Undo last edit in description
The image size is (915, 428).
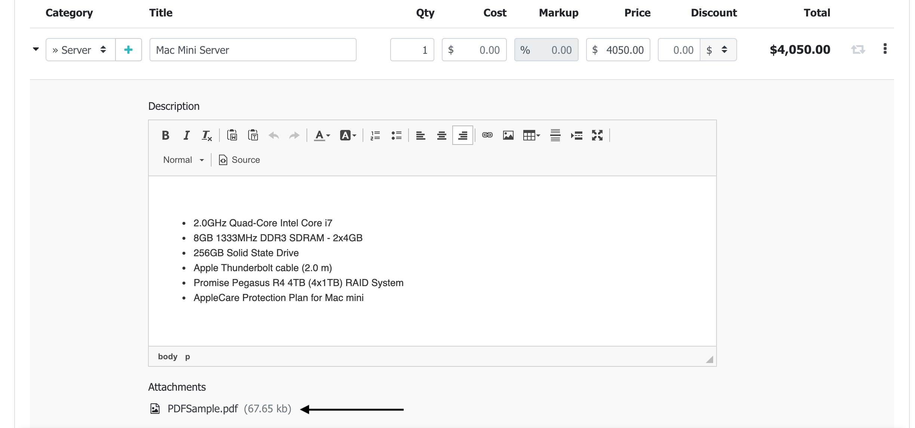click(x=274, y=135)
